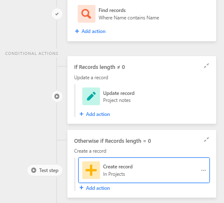The image size is (224, 203).
Task: Click the yellow Create record plus icon
Action: [x=91, y=170]
